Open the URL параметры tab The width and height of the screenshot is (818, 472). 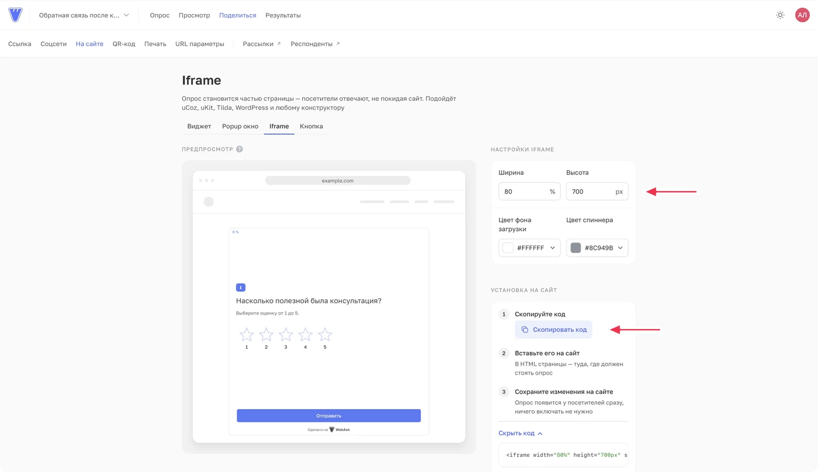coord(200,44)
